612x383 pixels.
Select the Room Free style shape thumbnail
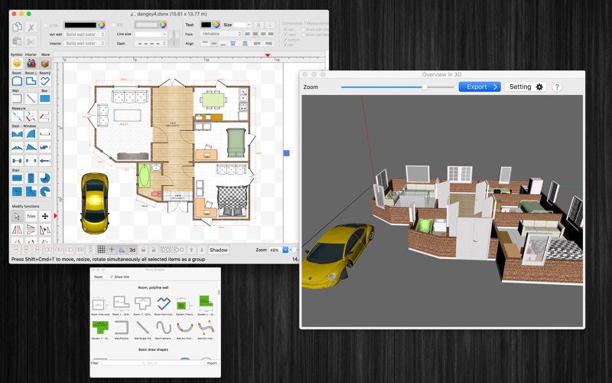100,306
